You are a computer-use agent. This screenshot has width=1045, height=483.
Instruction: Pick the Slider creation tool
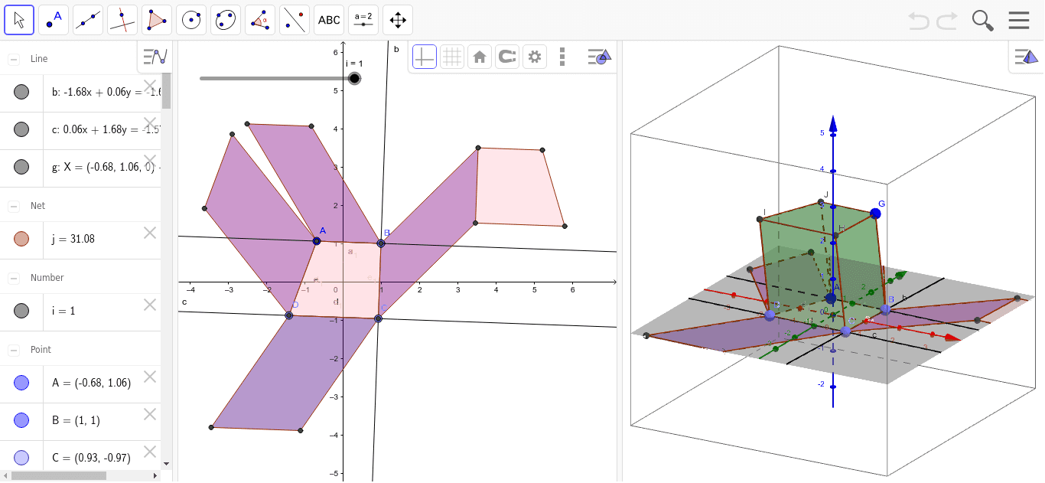point(363,19)
